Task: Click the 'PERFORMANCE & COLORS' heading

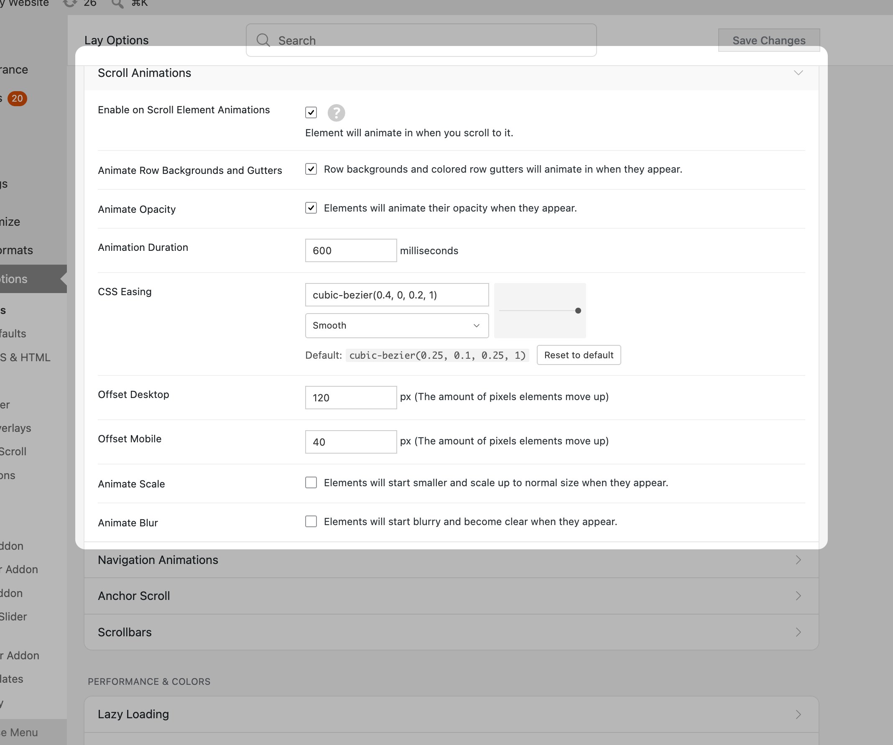Action: [149, 681]
